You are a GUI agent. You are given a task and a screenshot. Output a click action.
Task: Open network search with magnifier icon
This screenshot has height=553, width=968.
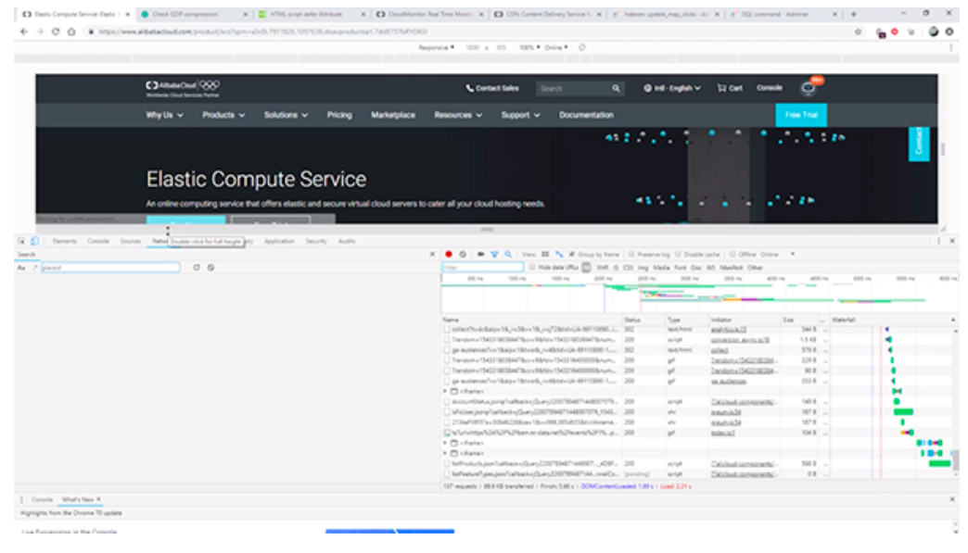click(508, 254)
